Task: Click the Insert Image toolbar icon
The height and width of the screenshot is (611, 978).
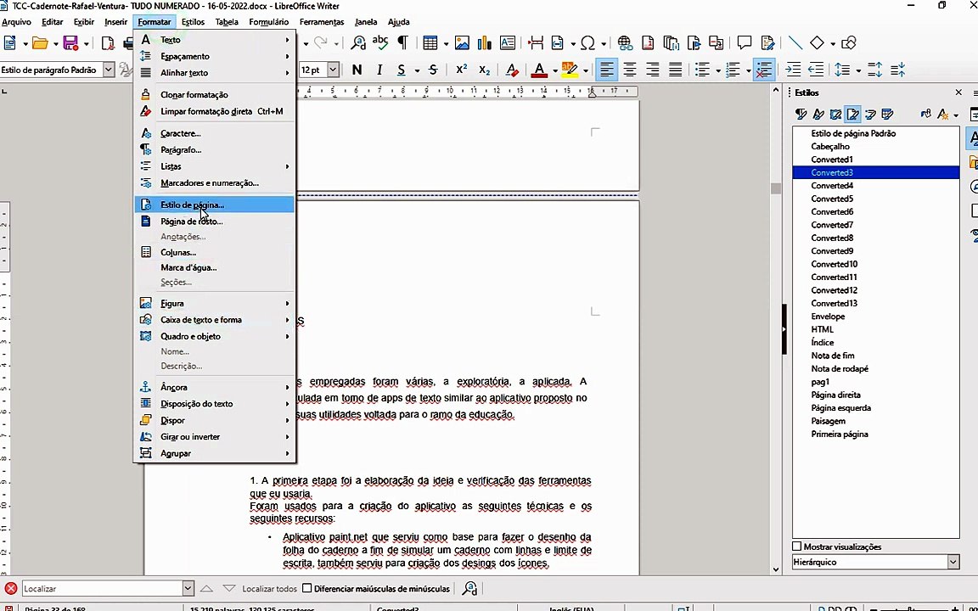Action: click(x=462, y=42)
